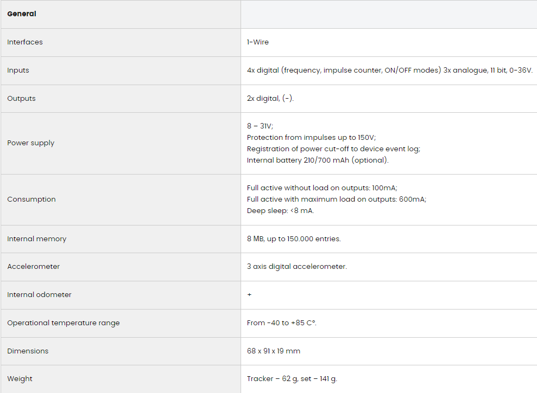
Task: Select the Accelerometer row label
Action: pos(33,267)
